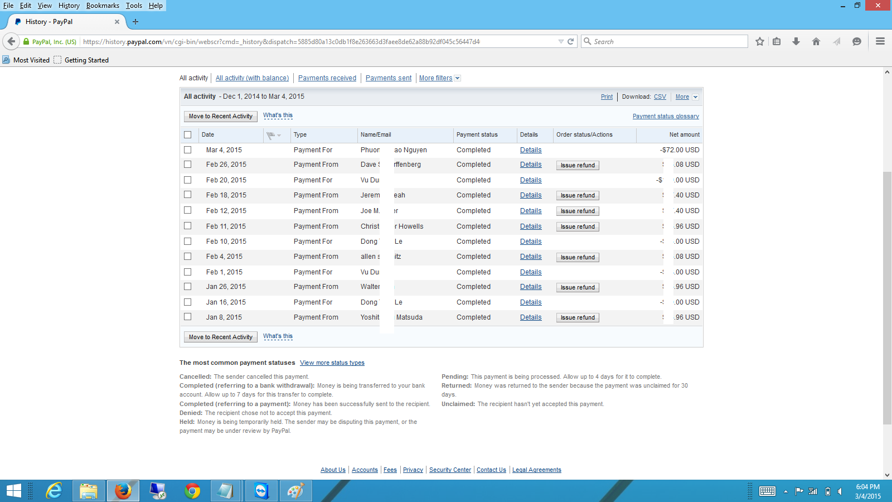The height and width of the screenshot is (502, 892).
Task: Reload the page with the refresh icon
Action: tap(571, 41)
